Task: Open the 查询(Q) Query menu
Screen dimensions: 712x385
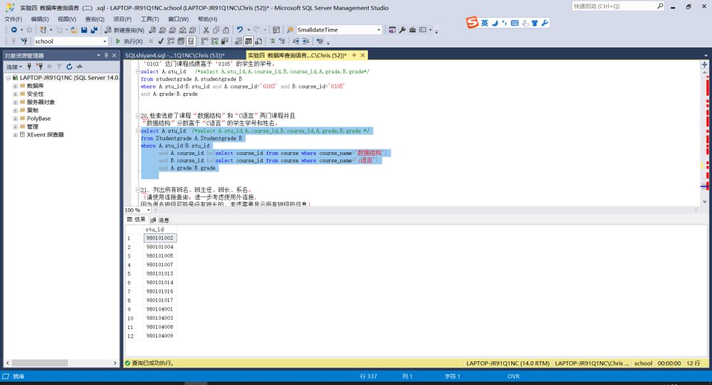Action: [x=94, y=19]
